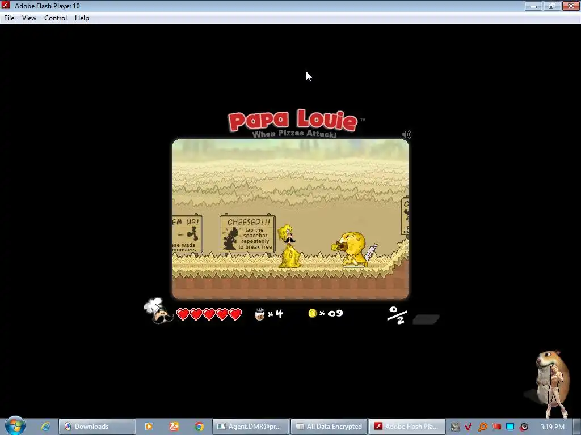Launch Internet Explorer from the taskbar
581x435 pixels.
[x=45, y=427]
